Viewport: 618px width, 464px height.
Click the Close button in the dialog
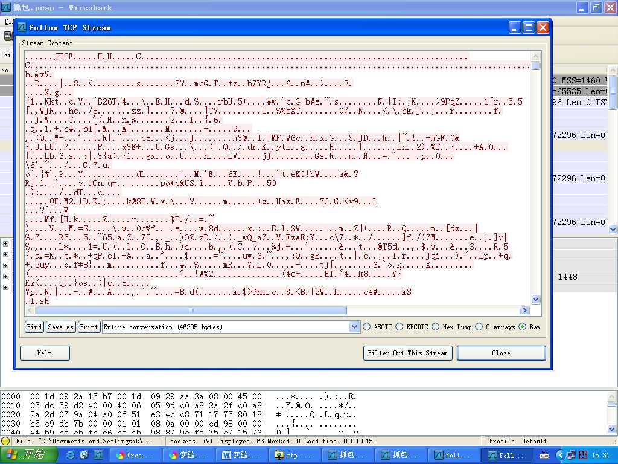coord(502,353)
